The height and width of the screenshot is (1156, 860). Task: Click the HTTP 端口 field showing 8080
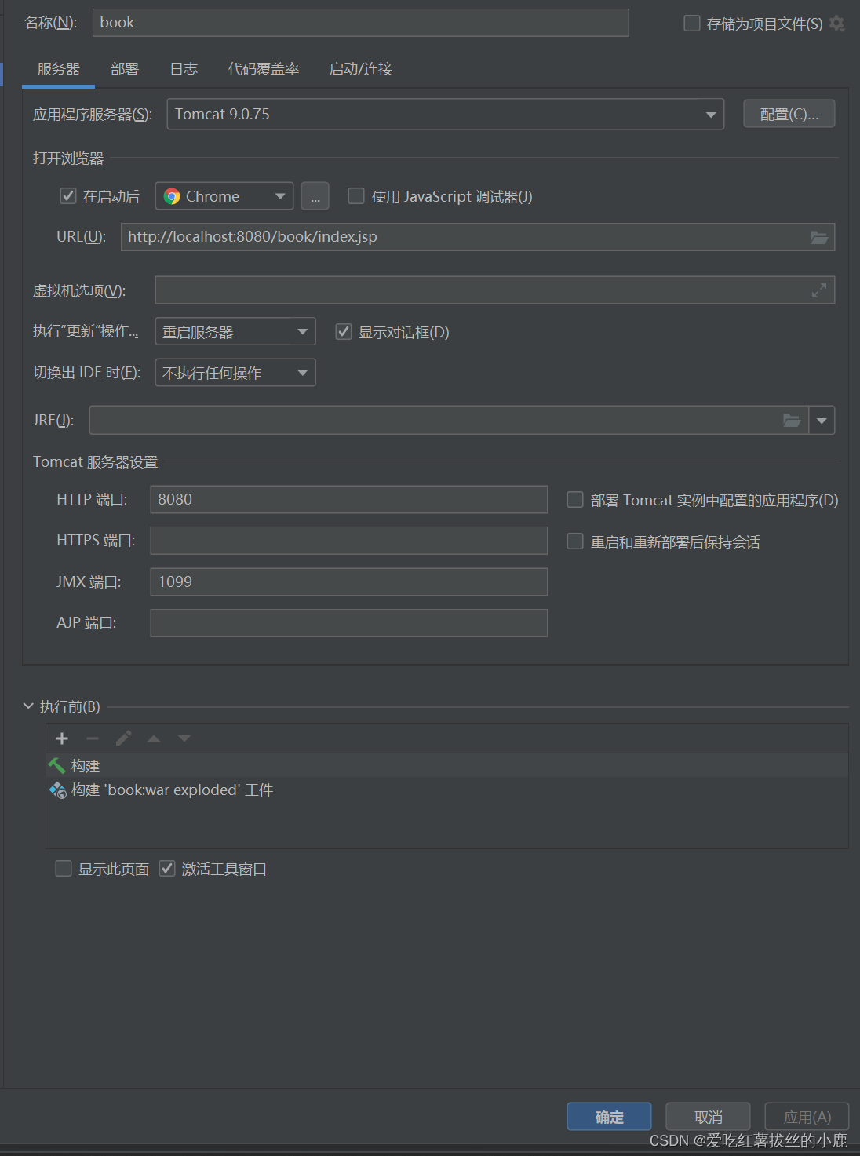coord(349,500)
